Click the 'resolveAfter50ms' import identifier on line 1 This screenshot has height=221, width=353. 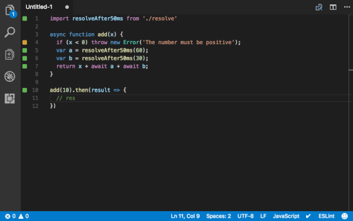pyautogui.click(x=98, y=18)
